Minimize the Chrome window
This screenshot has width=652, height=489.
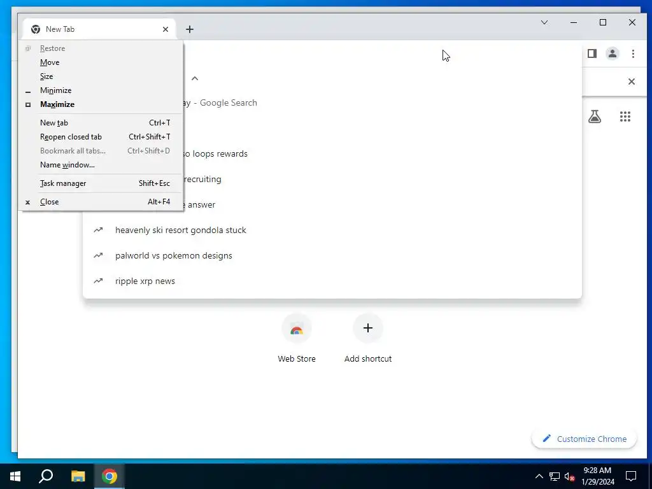pos(574,22)
